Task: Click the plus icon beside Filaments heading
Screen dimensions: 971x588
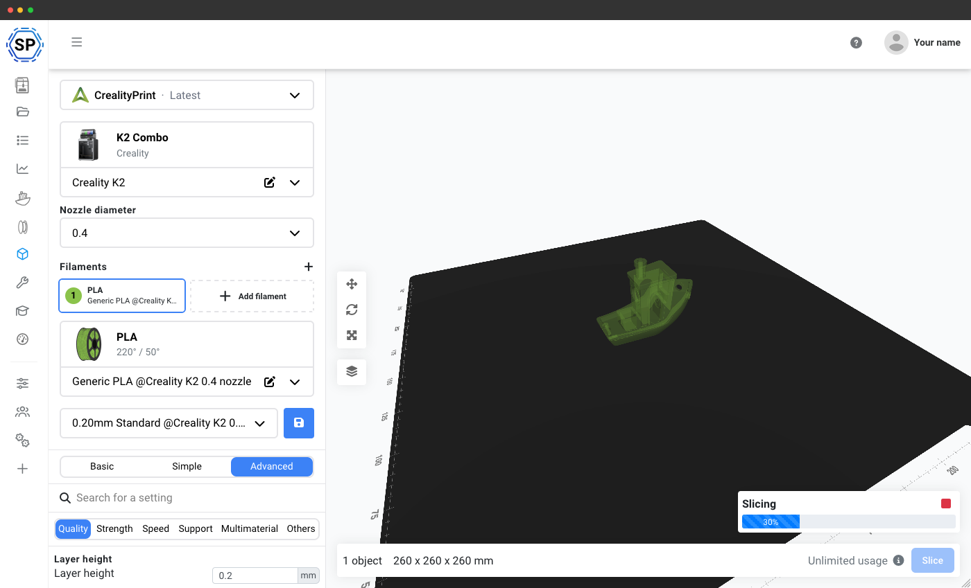Action: 309,267
